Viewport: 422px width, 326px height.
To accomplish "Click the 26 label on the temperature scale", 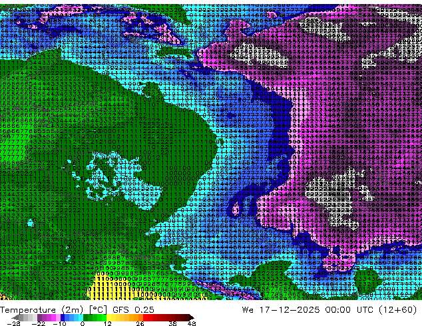I will click(140, 323).
